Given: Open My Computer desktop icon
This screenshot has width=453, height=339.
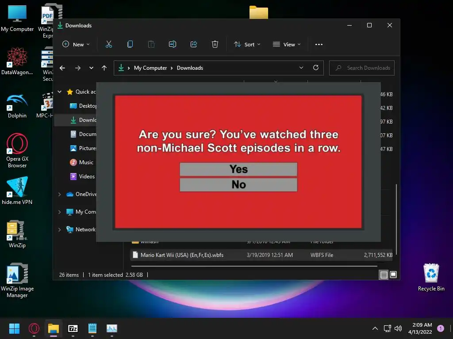Looking at the screenshot, I should tap(17, 18).
